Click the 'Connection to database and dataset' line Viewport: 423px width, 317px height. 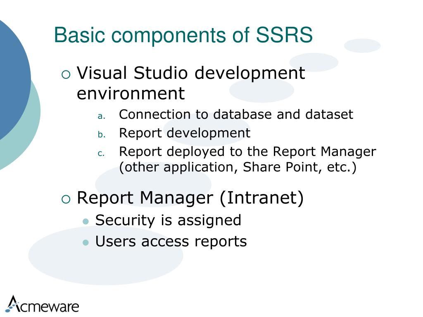(x=236, y=114)
